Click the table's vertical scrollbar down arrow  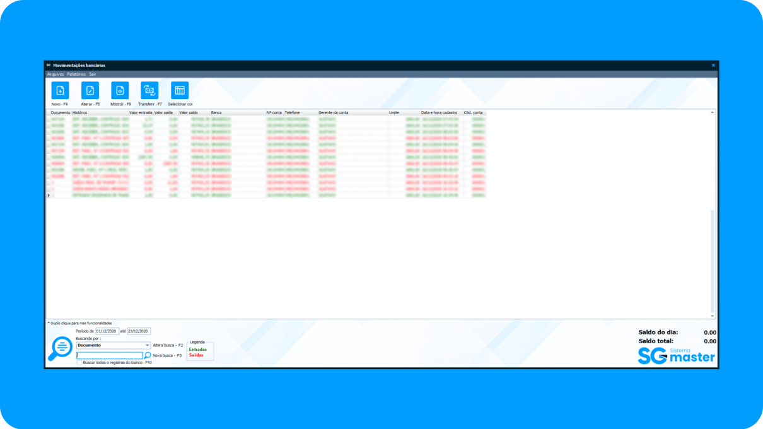[713, 315]
